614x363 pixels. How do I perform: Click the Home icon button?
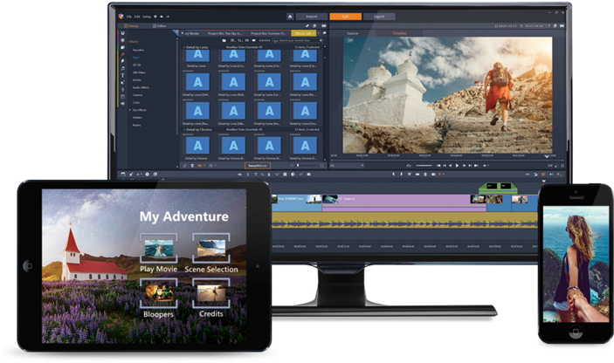tap(290, 17)
